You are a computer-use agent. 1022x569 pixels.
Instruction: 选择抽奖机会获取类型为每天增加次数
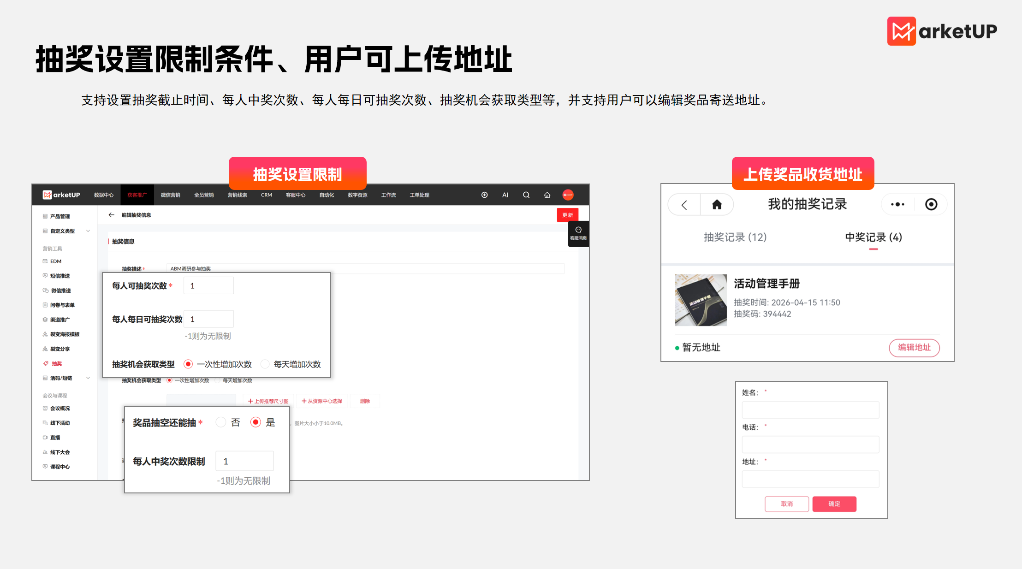pyautogui.click(x=265, y=364)
